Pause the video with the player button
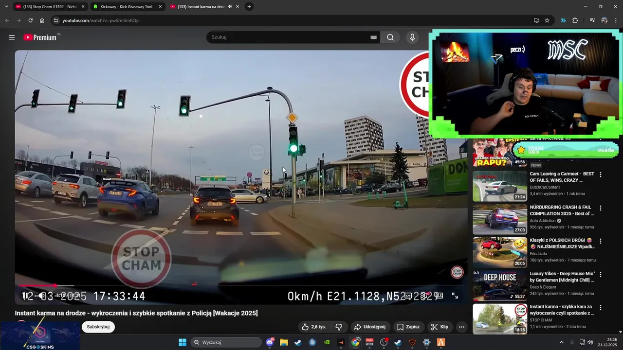Image resolution: width=623 pixels, height=350 pixels. coord(25,296)
